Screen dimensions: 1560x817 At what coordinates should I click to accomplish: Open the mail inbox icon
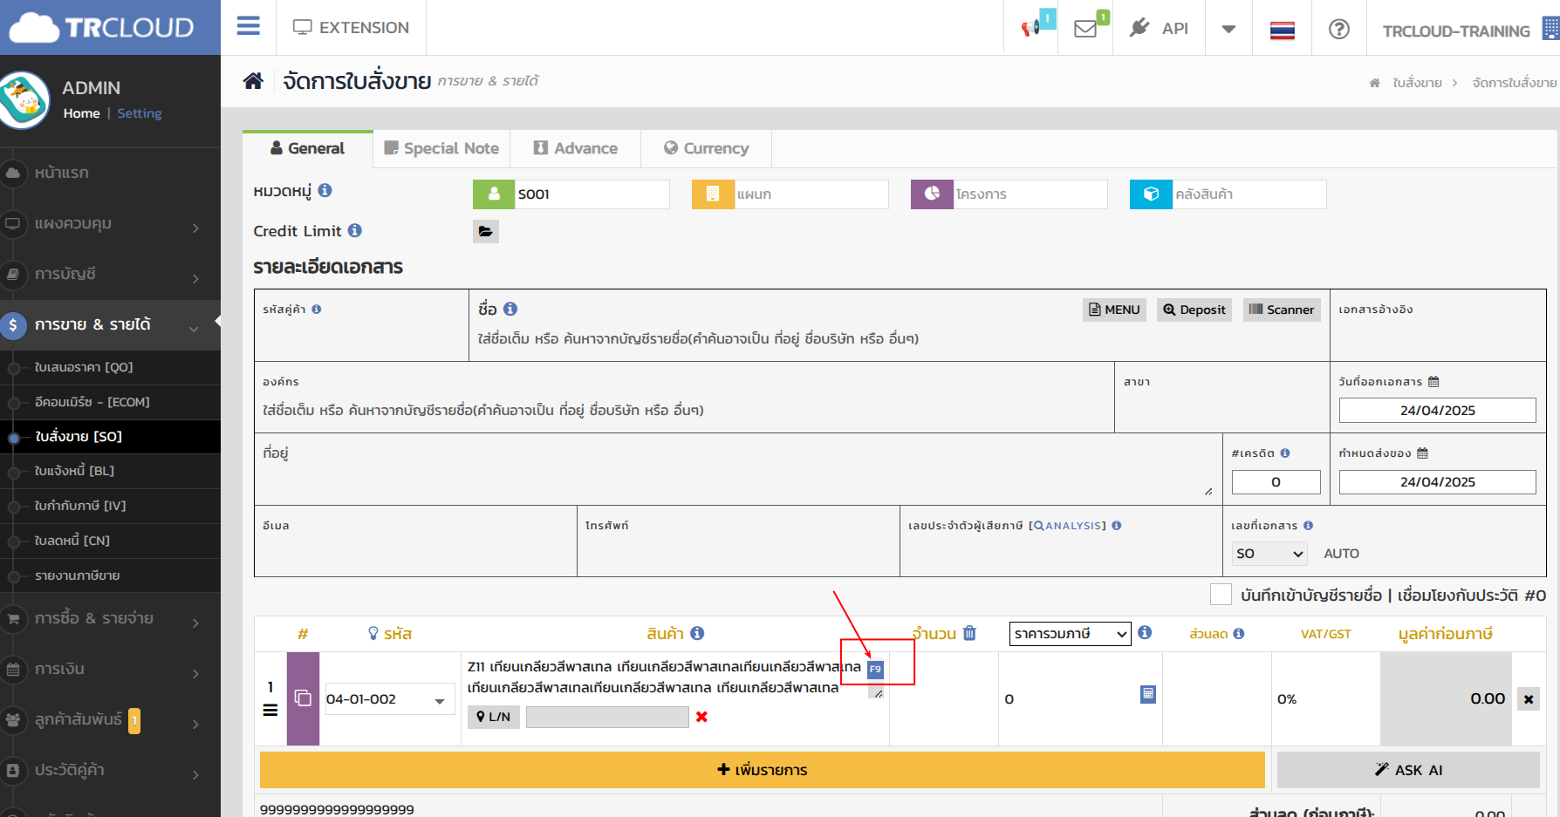pos(1085,29)
